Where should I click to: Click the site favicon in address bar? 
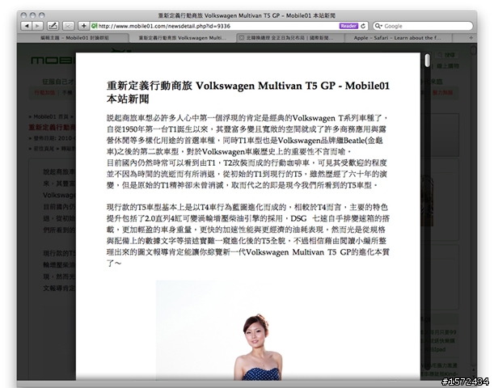point(95,26)
